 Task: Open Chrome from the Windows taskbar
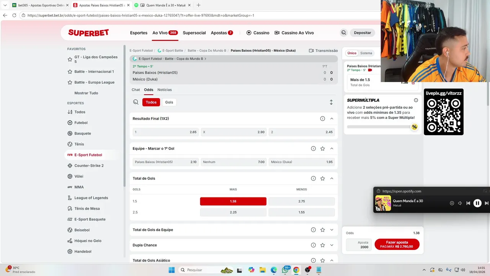[x=296, y=270]
